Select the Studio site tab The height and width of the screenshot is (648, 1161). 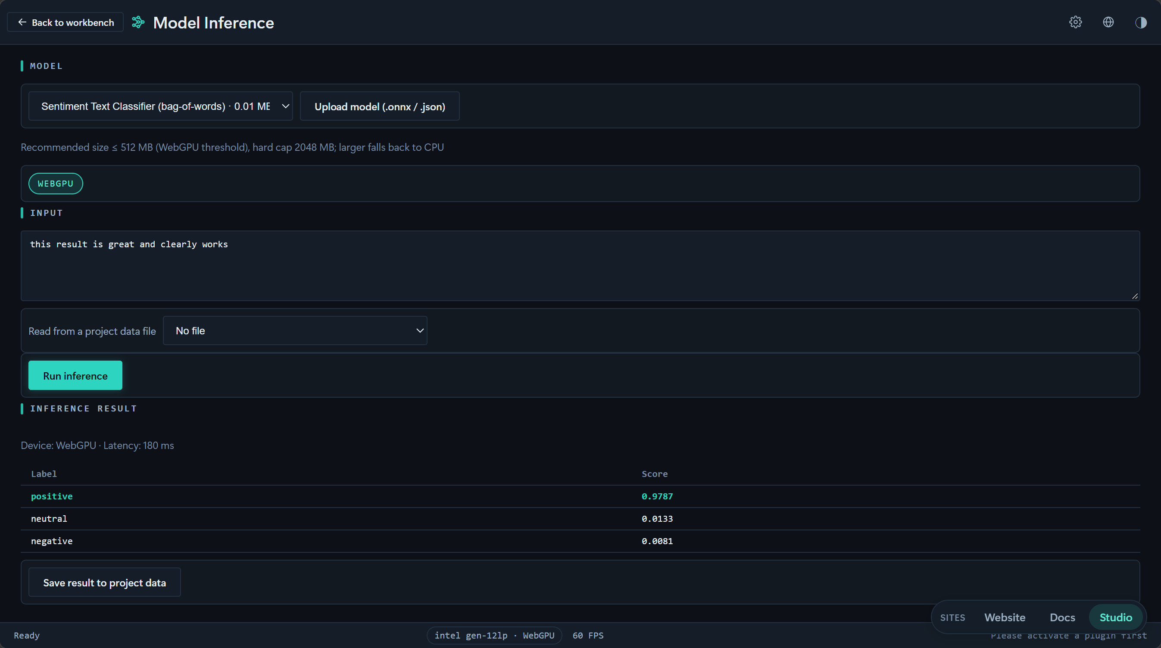[x=1115, y=617]
